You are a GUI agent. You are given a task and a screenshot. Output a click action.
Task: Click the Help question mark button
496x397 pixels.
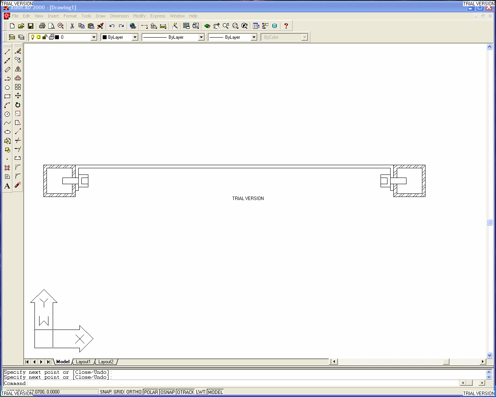coord(286,26)
